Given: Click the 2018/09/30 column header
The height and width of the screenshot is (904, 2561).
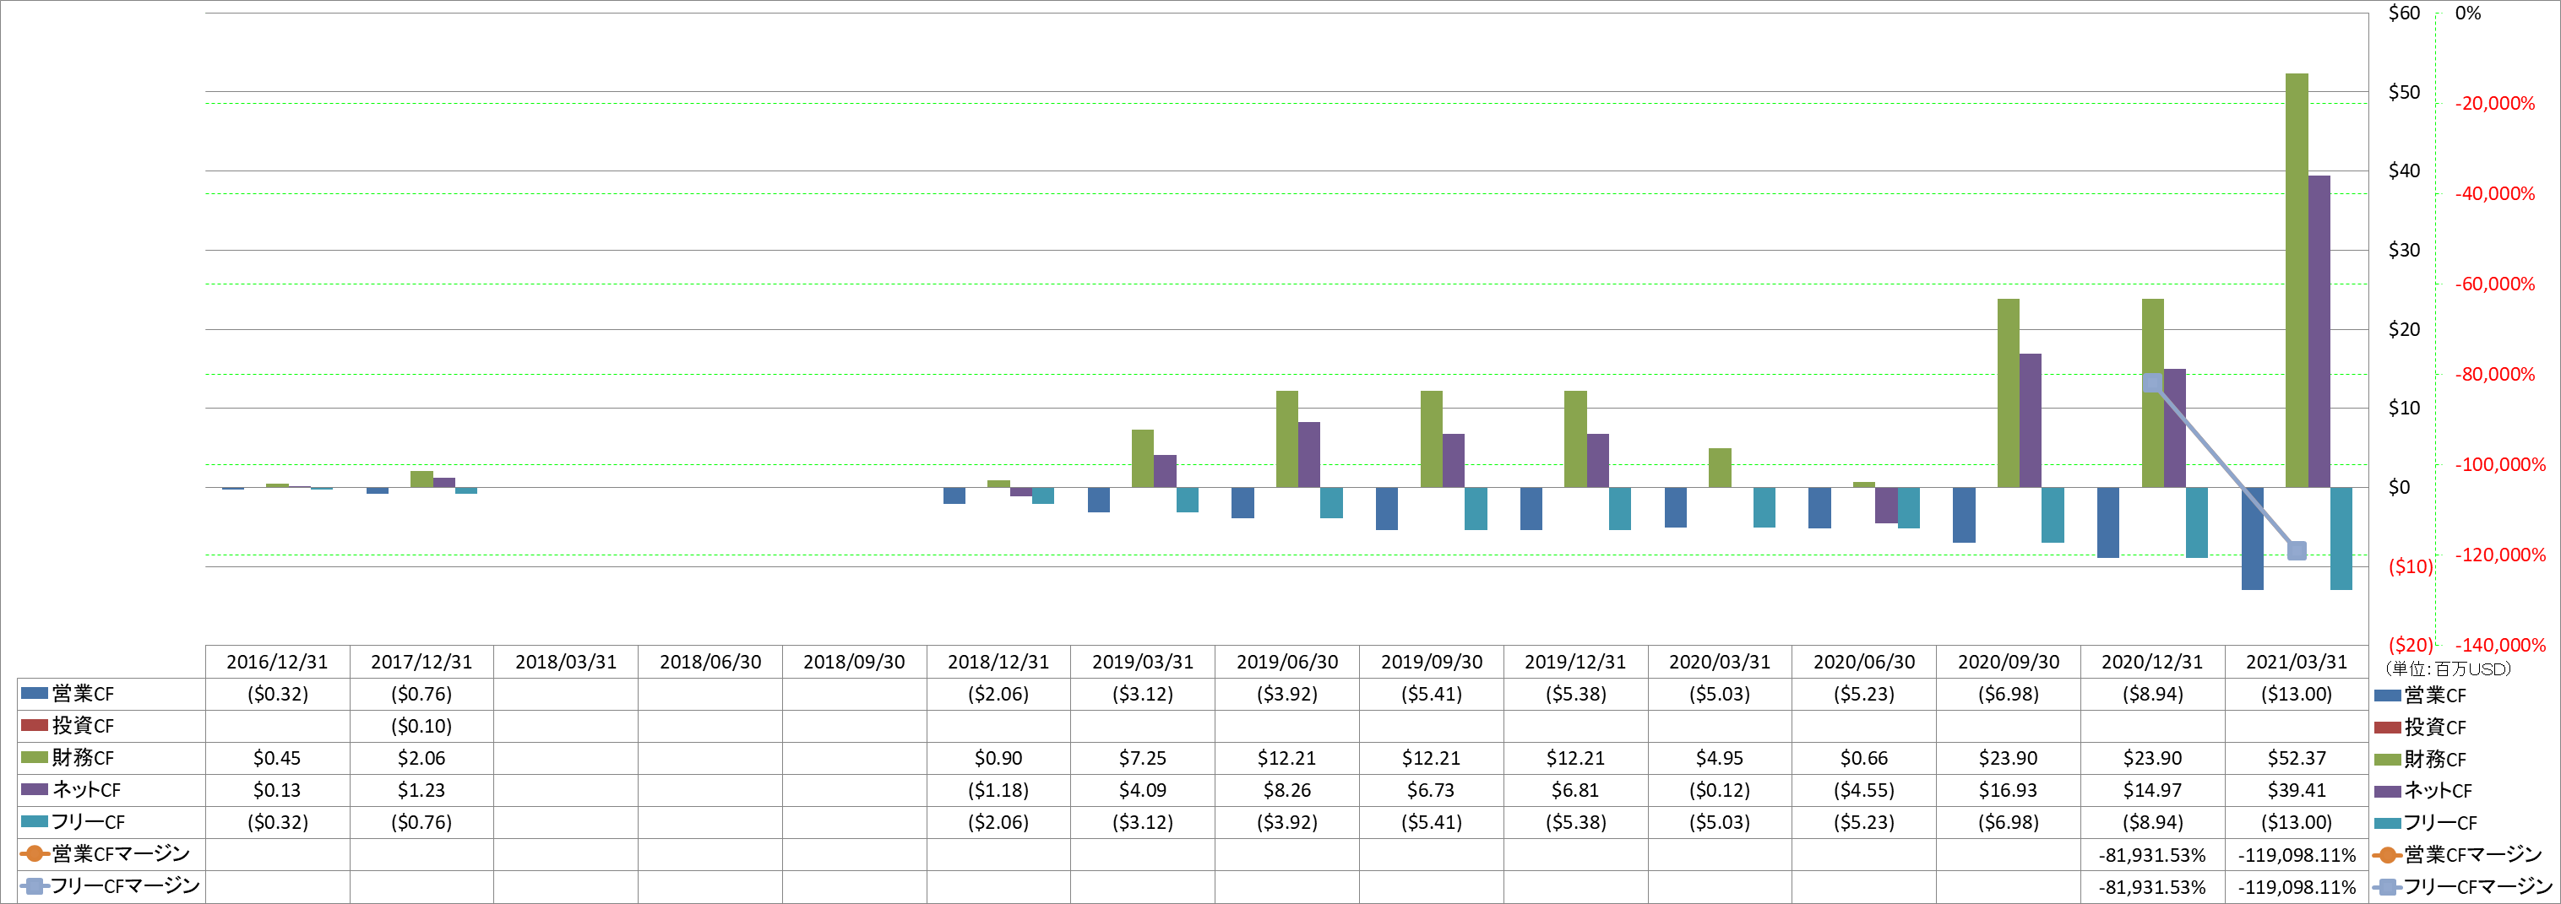Looking at the screenshot, I should click(x=854, y=662).
